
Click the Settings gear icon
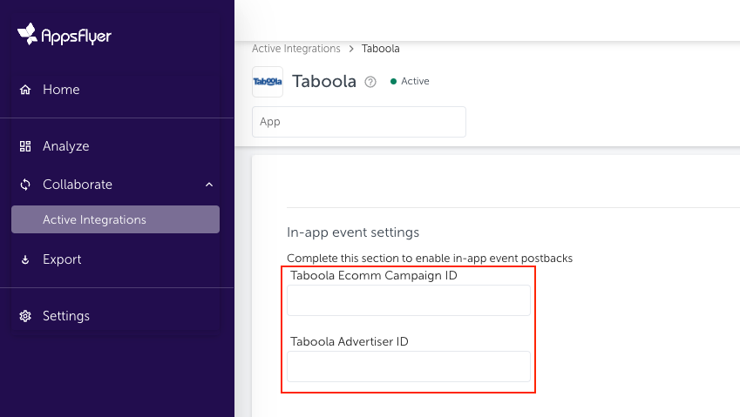(x=25, y=316)
